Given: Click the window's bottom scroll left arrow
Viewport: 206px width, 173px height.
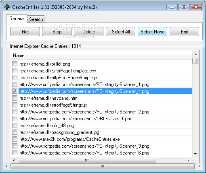Looking at the screenshot, I should tap(6, 166).
